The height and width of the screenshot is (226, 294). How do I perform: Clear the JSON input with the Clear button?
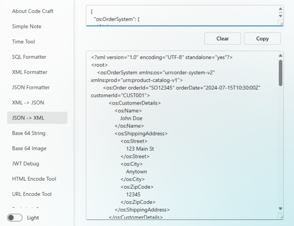point(223,39)
